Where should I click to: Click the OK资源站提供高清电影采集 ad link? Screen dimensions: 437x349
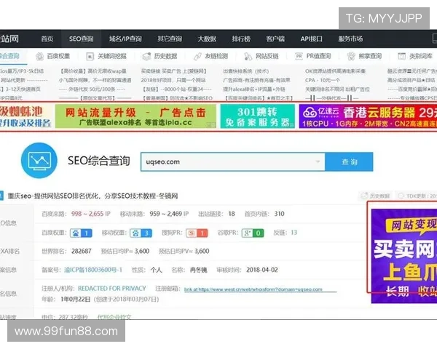click(x=335, y=71)
